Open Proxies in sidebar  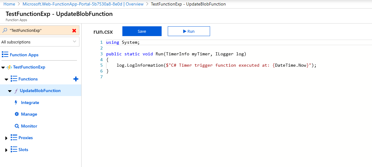point(25,138)
